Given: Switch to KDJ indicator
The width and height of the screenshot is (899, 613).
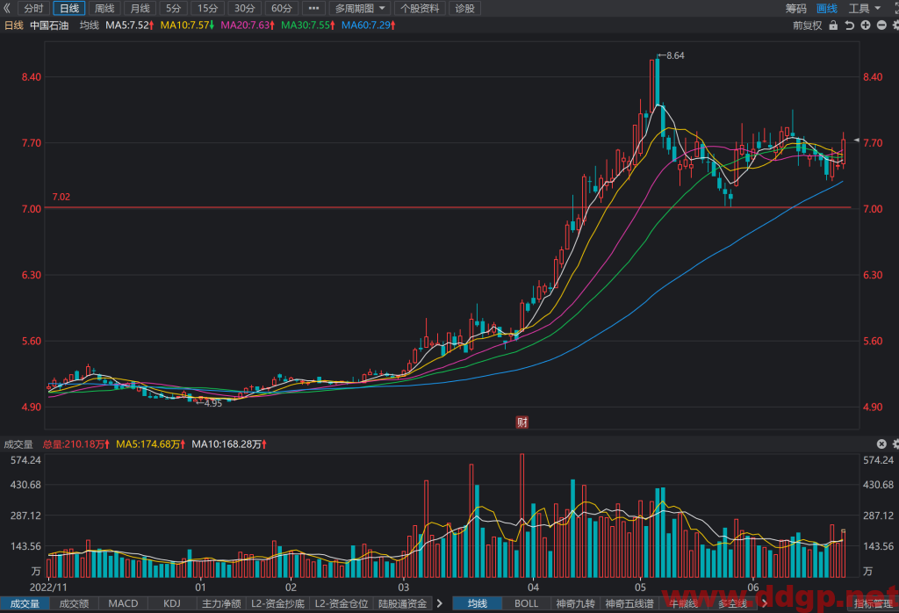Looking at the screenshot, I should [x=172, y=603].
